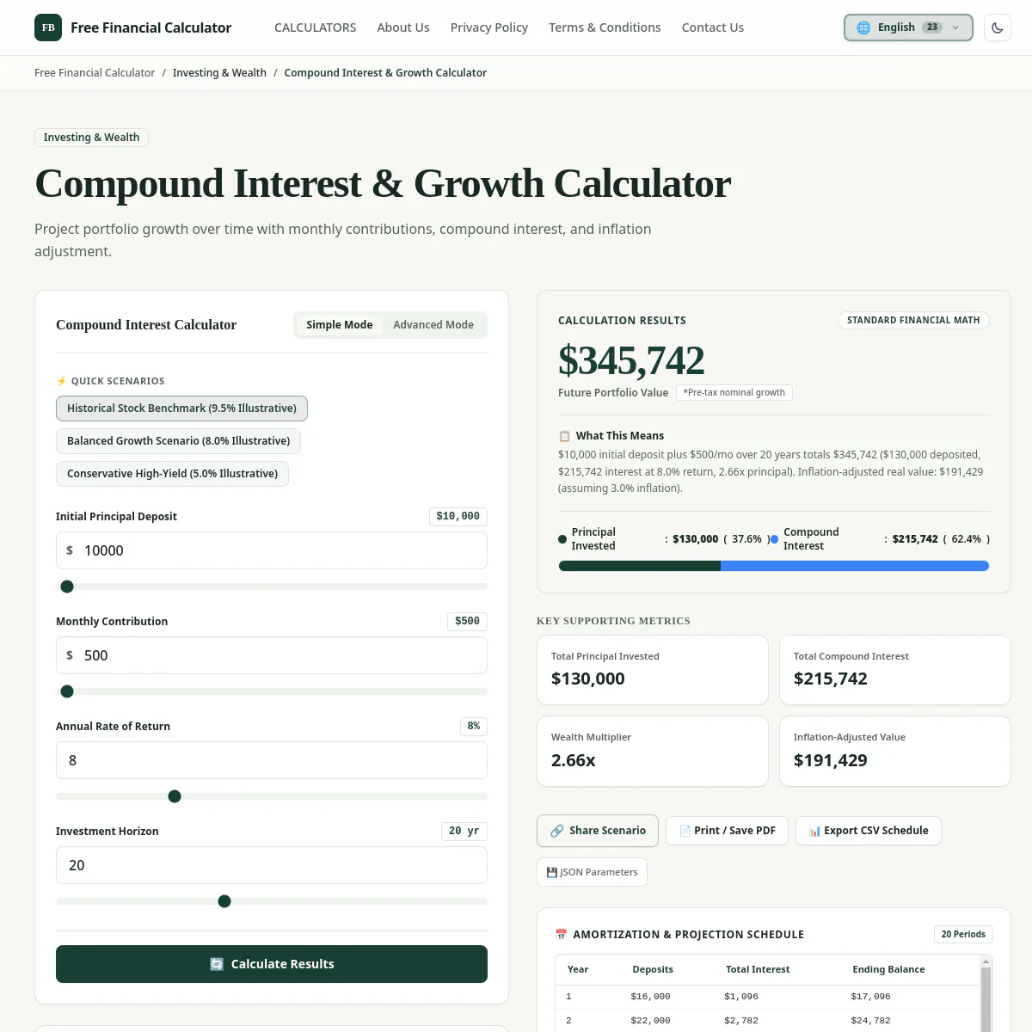Click the floppy disk icon in JSON Parameters
The height and width of the screenshot is (1032, 1032).
552,872
